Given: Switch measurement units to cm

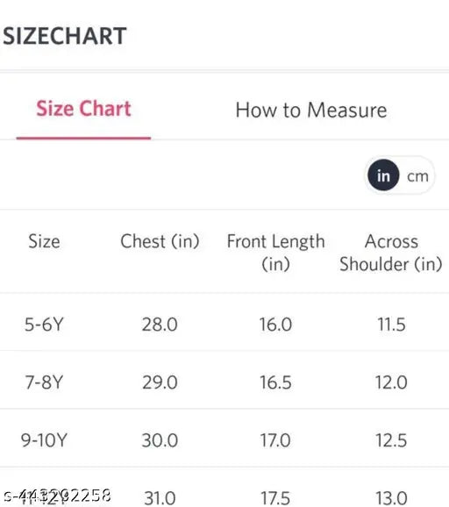Looking at the screenshot, I should point(417,176).
